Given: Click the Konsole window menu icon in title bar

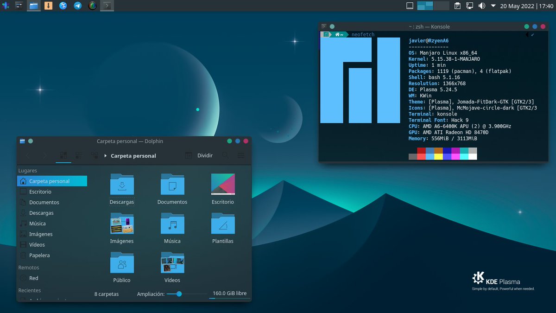Looking at the screenshot, I should (x=324, y=26).
